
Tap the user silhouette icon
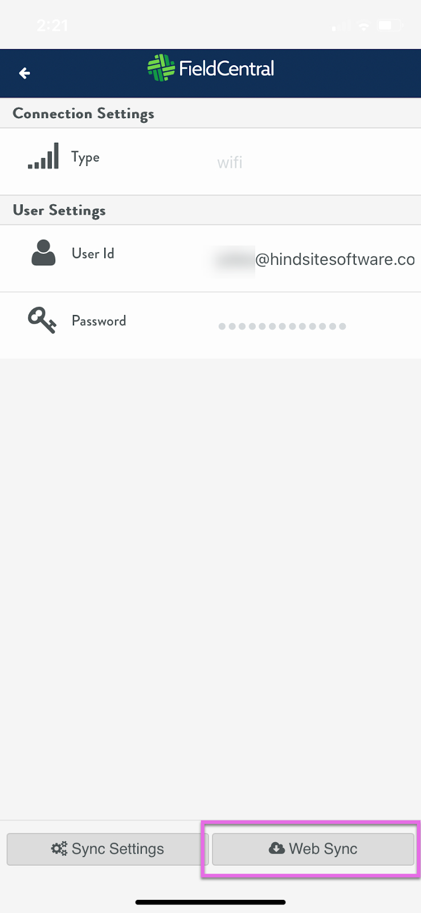(43, 253)
